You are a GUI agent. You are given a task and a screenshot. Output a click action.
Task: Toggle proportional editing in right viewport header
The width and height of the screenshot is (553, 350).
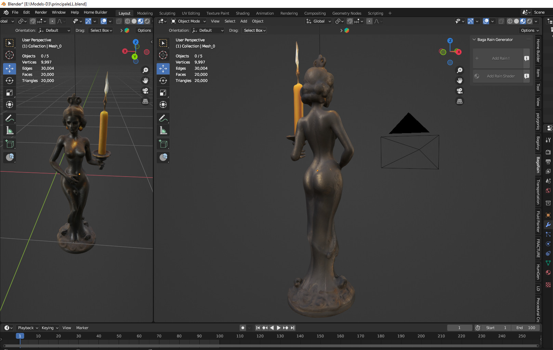click(369, 21)
